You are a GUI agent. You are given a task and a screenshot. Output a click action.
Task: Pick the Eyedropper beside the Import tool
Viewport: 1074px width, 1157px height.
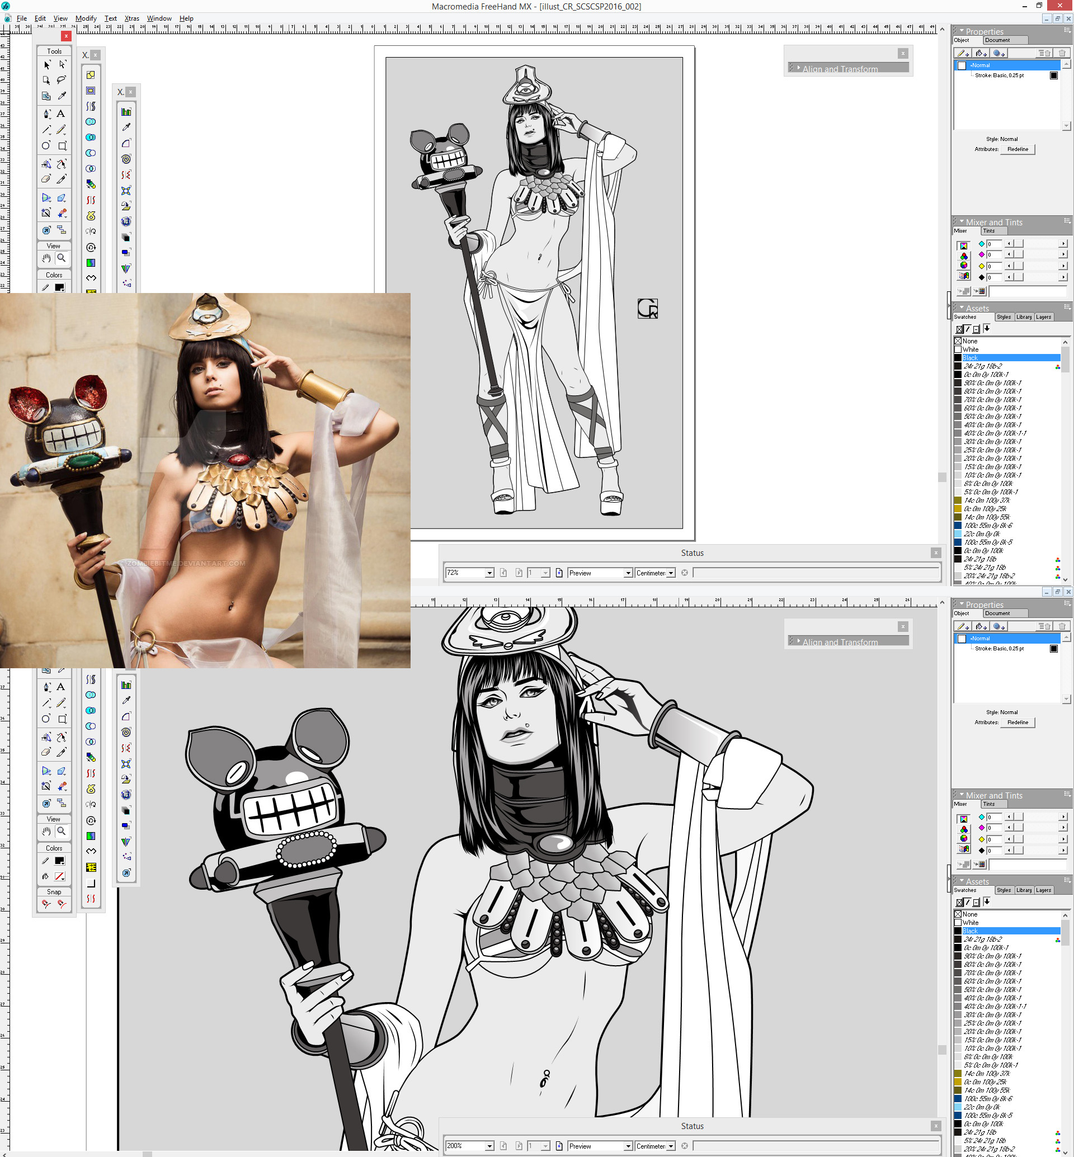point(62,96)
